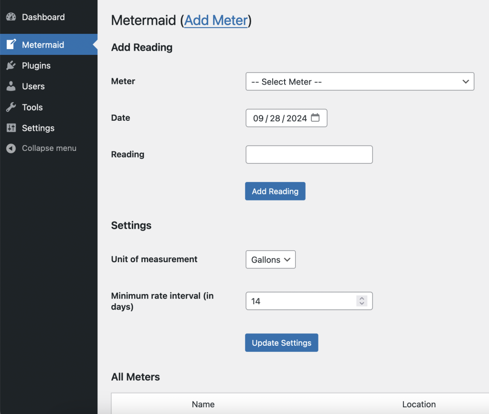Click the Plugins plug icon
489x414 pixels.
click(11, 65)
